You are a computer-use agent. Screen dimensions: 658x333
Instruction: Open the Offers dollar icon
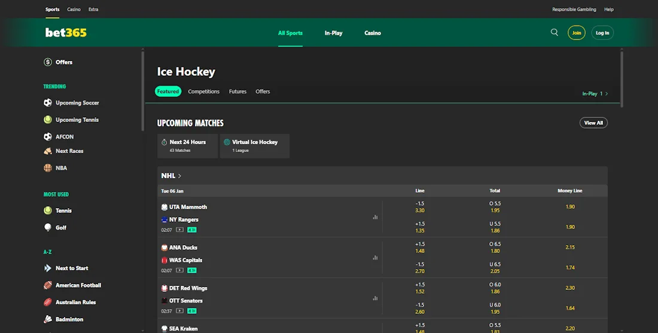[48, 62]
